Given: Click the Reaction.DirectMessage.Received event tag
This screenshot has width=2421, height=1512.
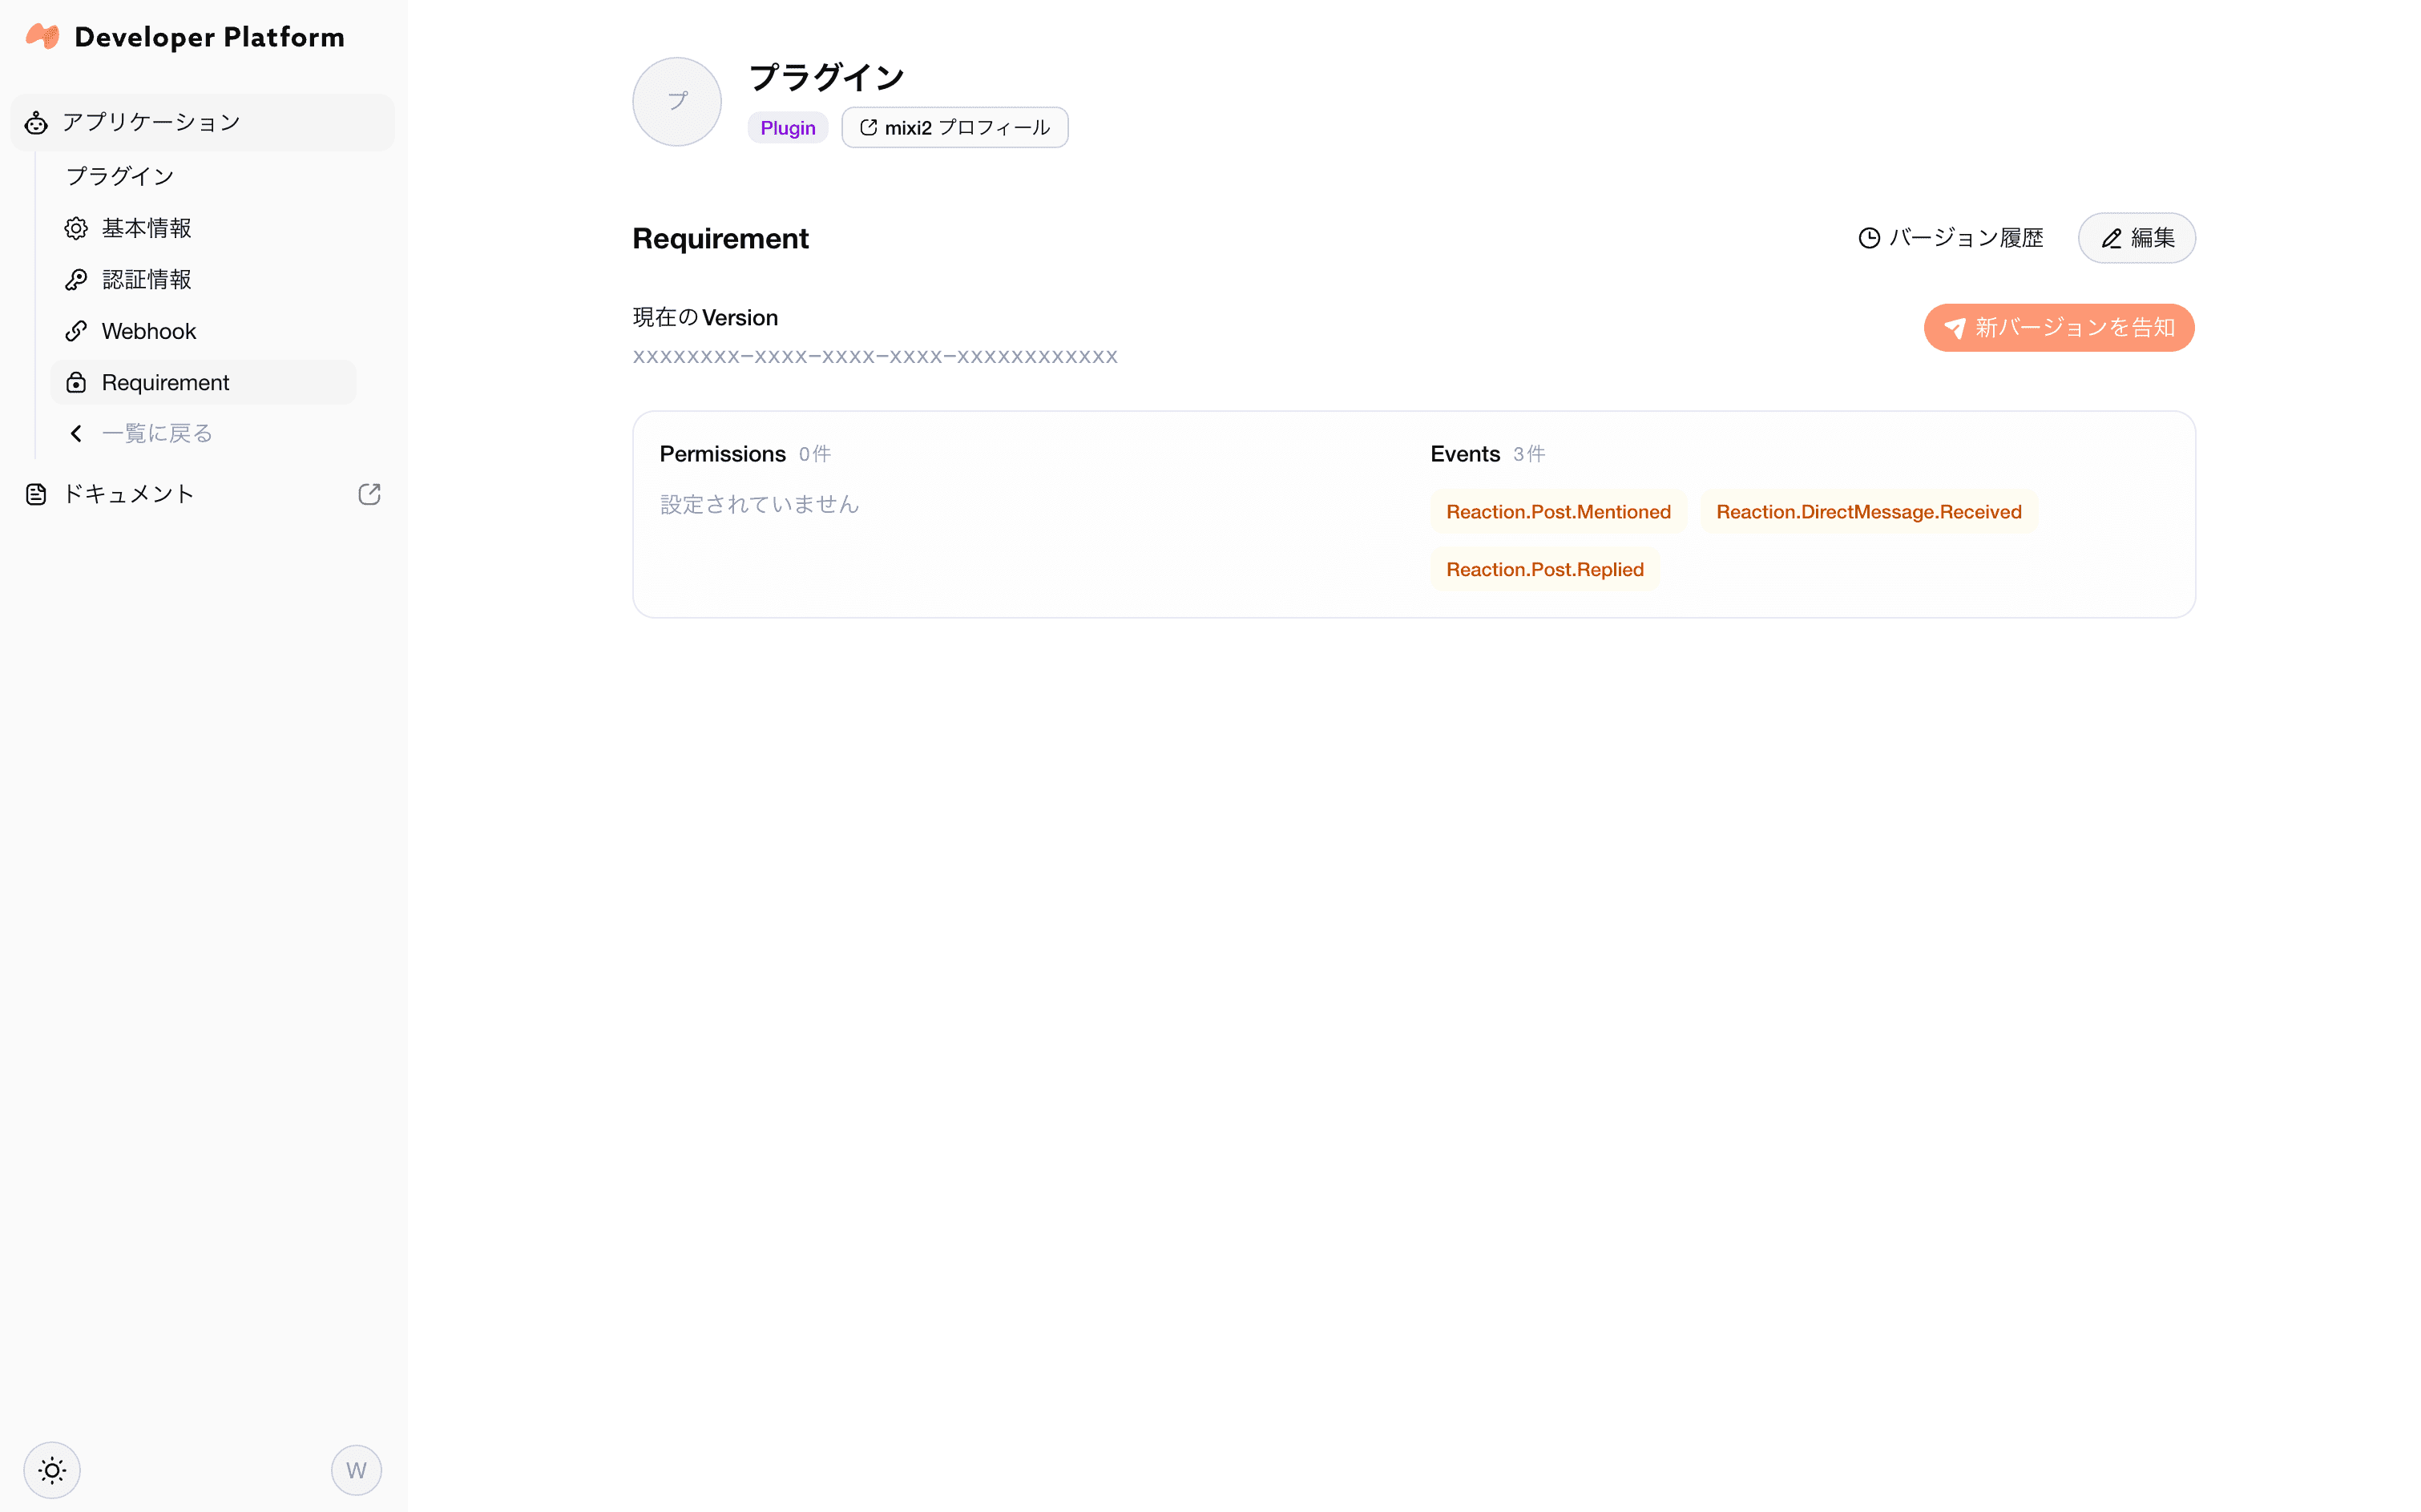Looking at the screenshot, I should click(1868, 512).
